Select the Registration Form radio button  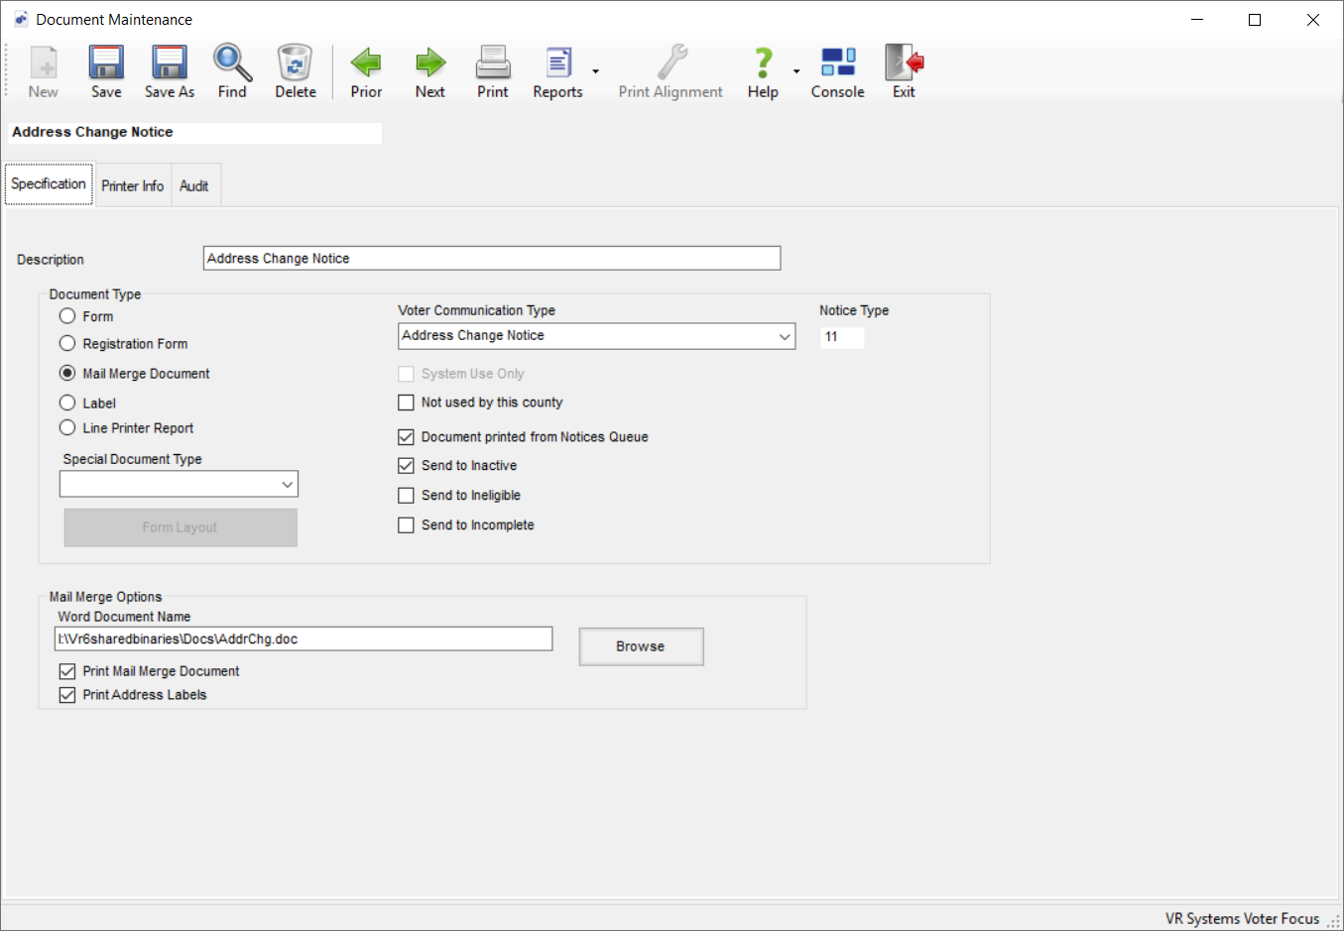67,344
